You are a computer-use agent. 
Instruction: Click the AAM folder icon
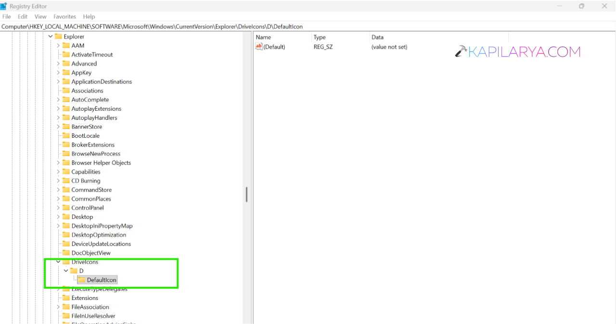pyautogui.click(x=66, y=46)
